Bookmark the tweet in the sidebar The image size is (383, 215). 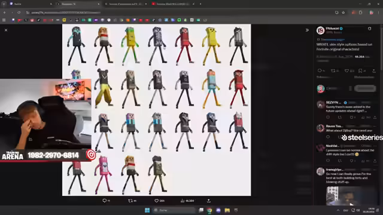(x=360, y=70)
